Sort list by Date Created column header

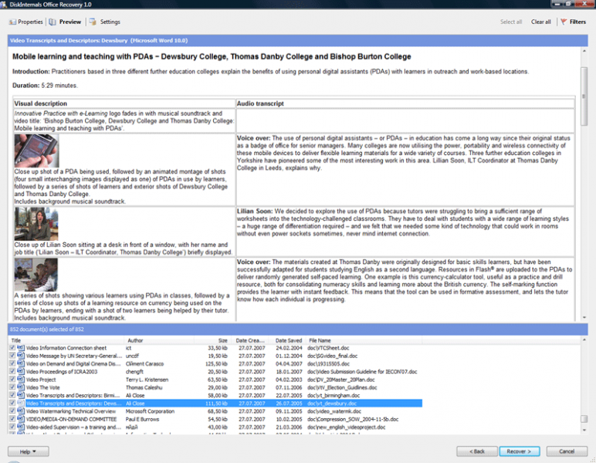click(249, 340)
